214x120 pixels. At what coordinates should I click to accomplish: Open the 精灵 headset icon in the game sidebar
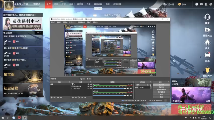point(207,17)
